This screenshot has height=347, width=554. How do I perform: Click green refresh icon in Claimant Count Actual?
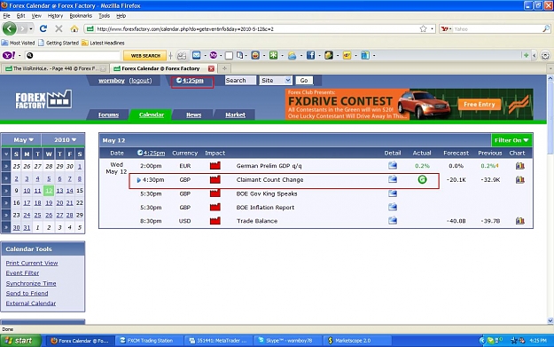click(422, 179)
